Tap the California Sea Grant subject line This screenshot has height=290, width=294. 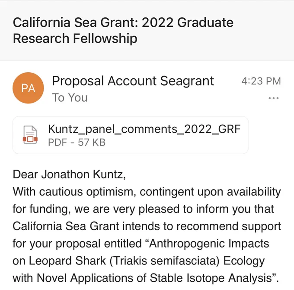123,30
